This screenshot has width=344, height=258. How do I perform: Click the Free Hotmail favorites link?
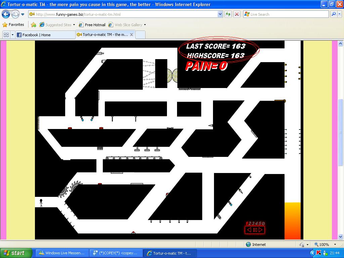point(95,25)
